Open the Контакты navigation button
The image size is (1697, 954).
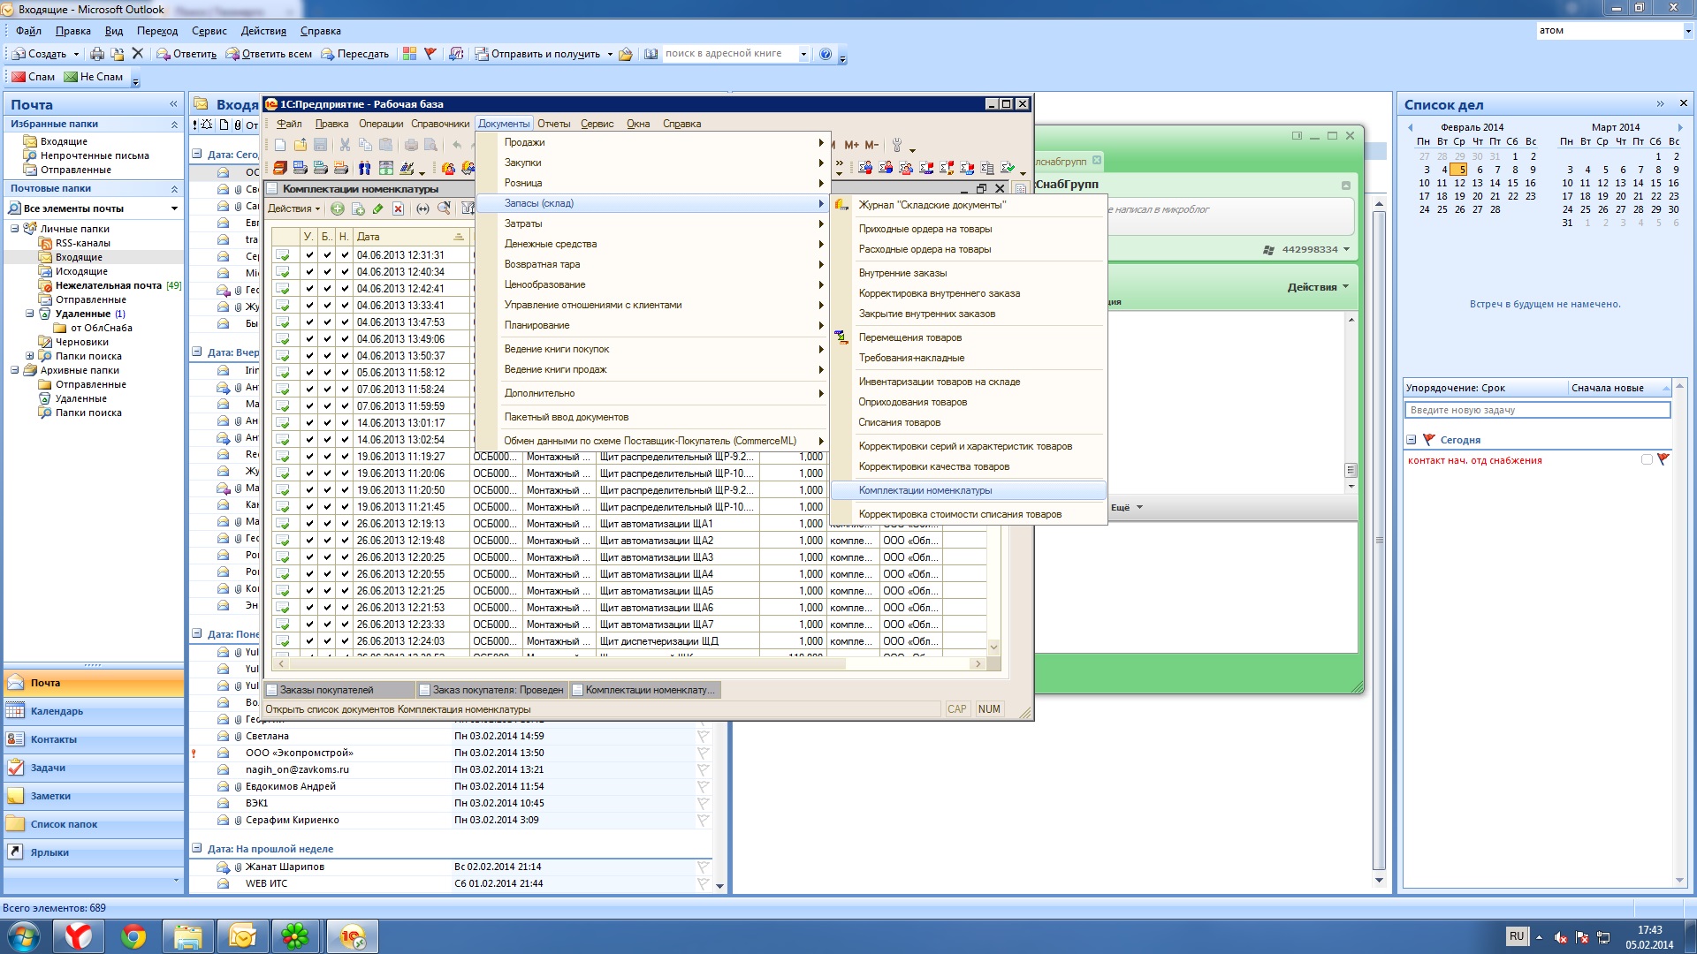[94, 739]
